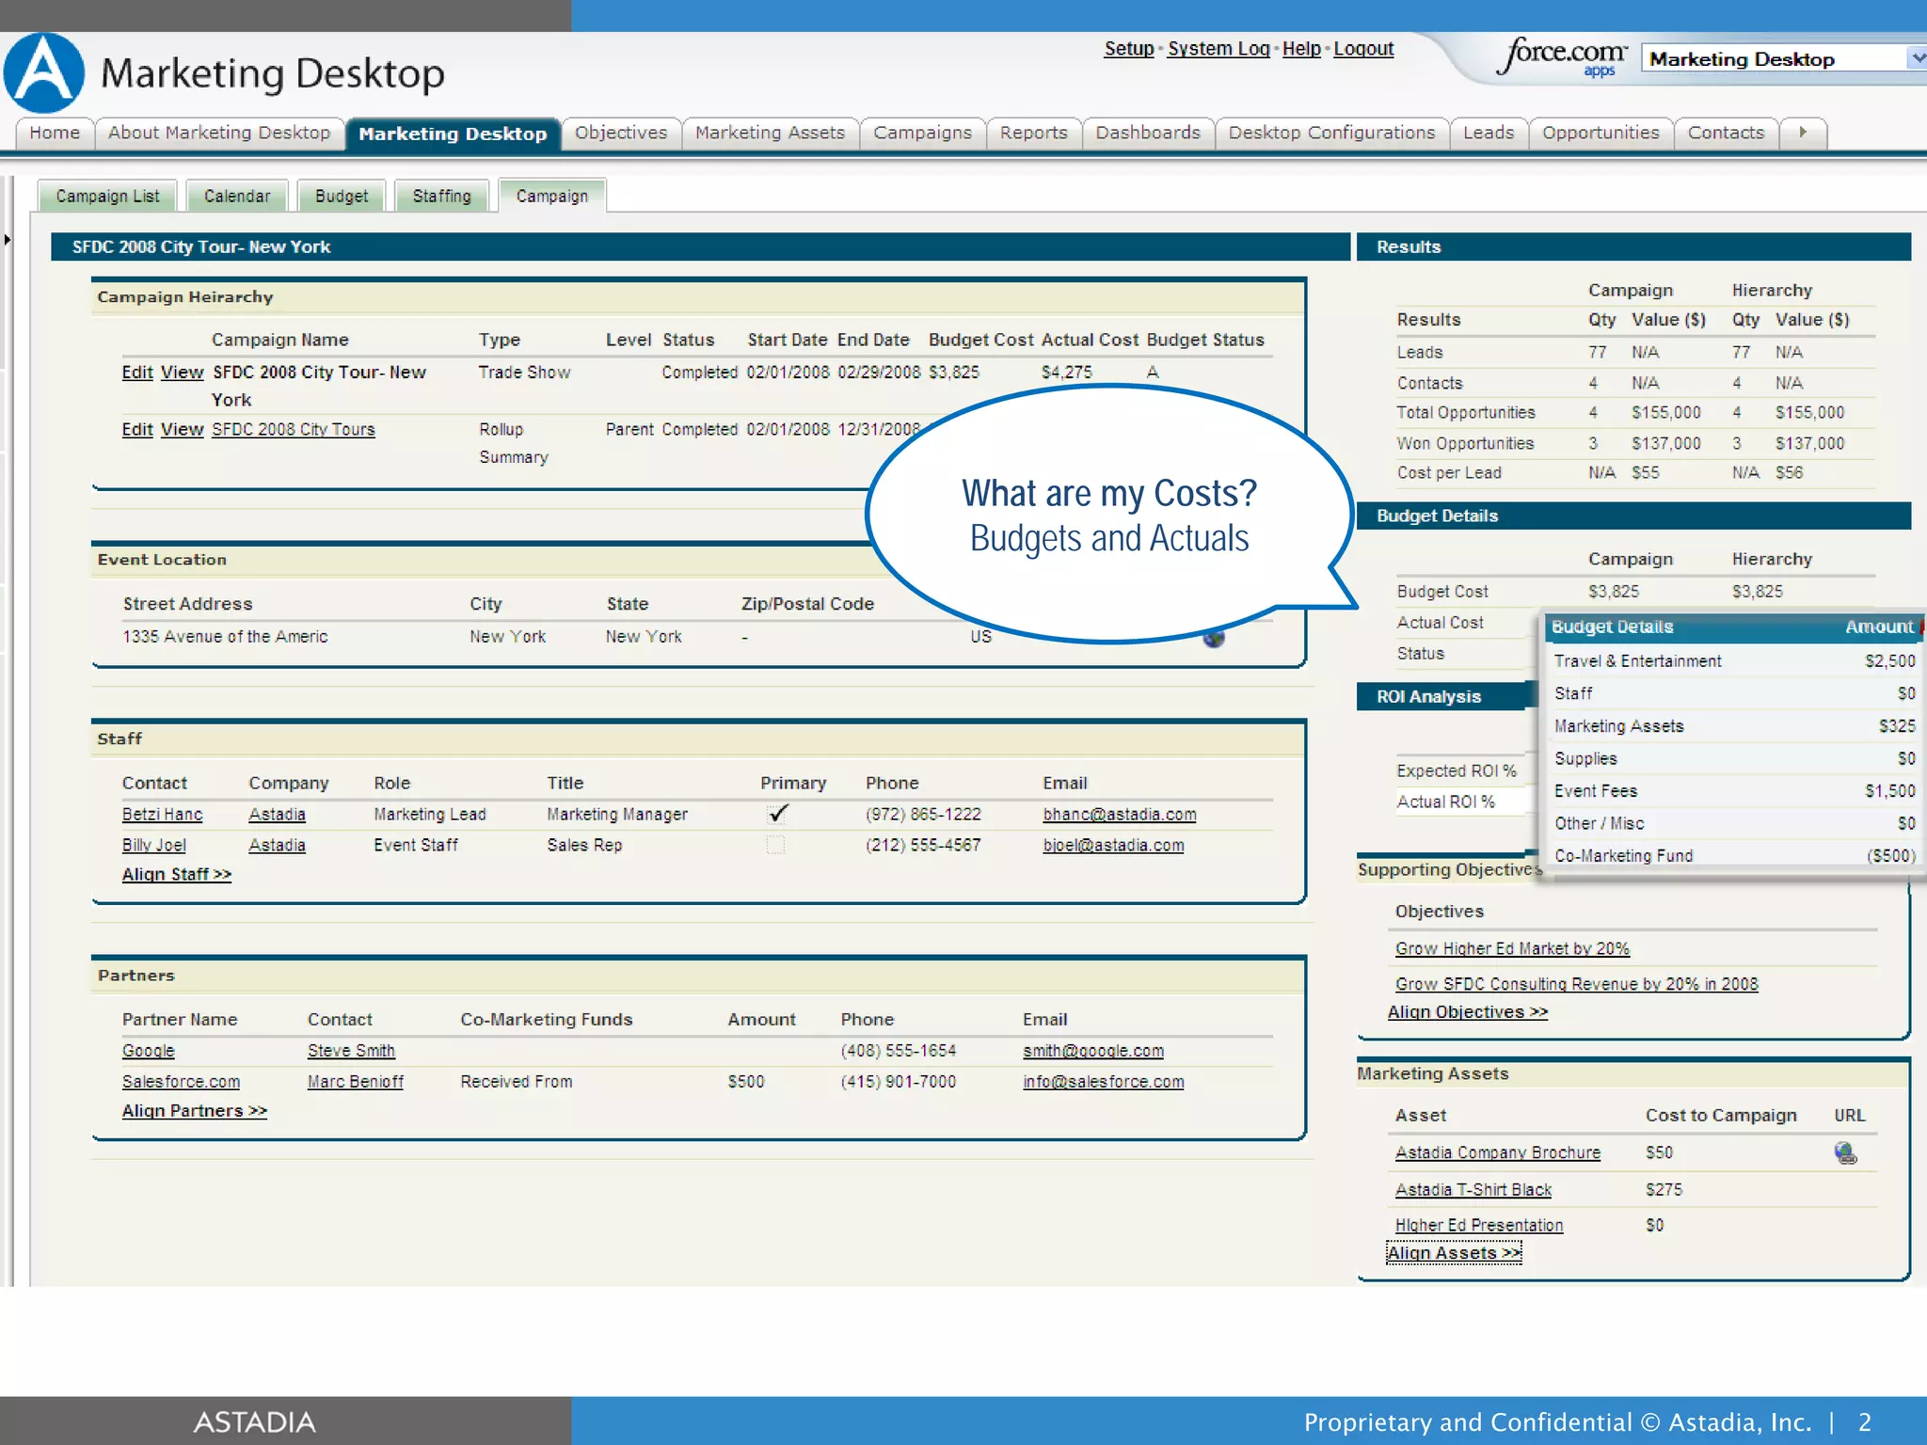The width and height of the screenshot is (1927, 1445).
Task: Click the left sidebar expand arrow
Action: click(7, 240)
